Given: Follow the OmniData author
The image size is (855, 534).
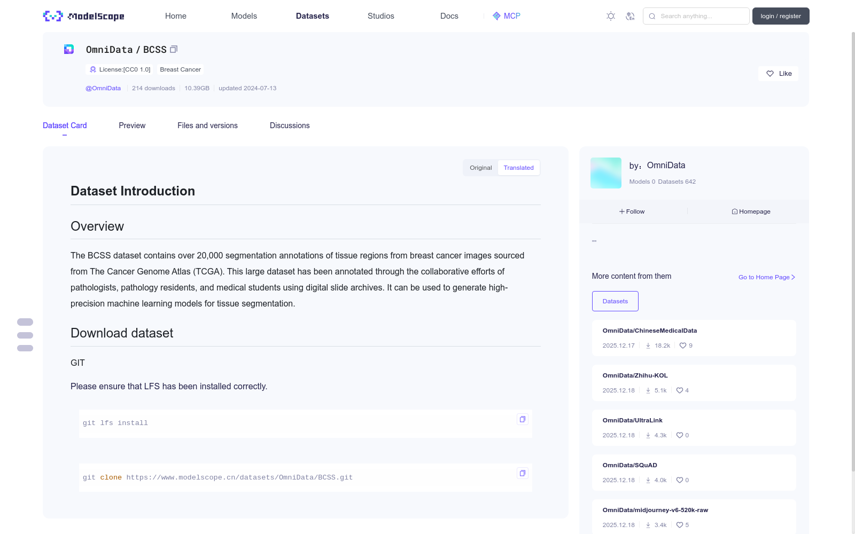Looking at the screenshot, I should 632,211.
